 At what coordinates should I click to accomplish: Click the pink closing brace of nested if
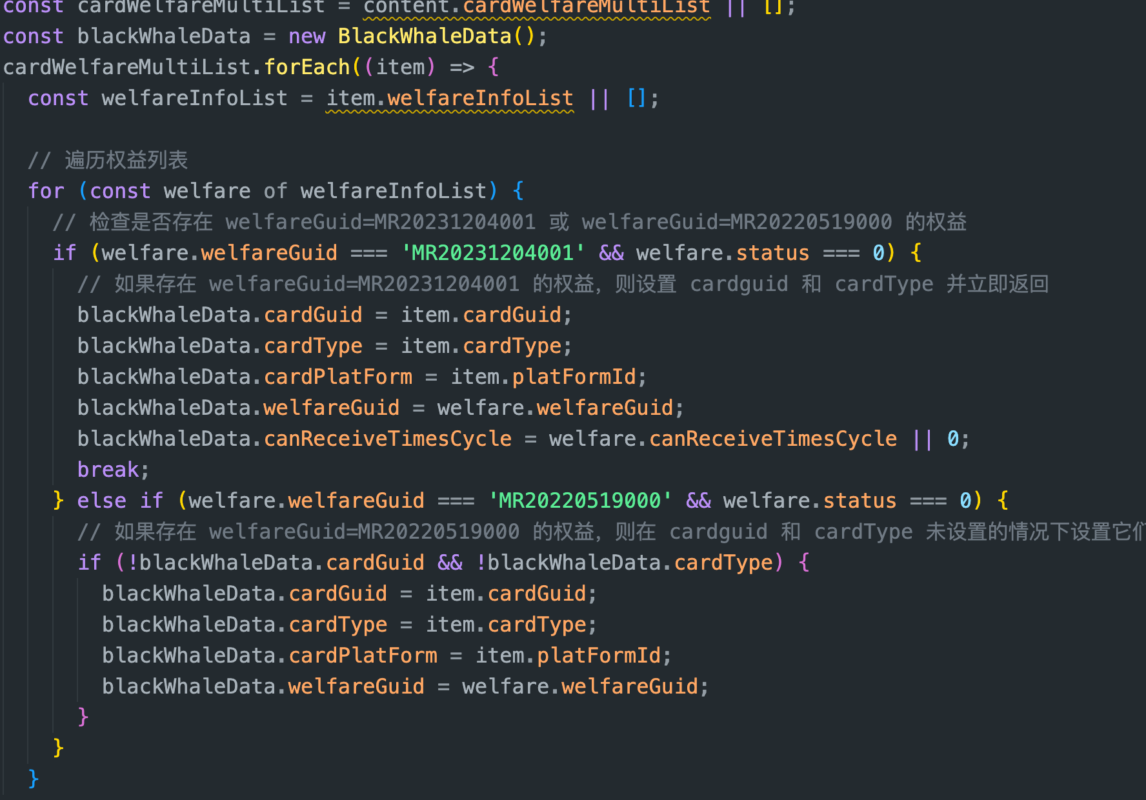click(83, 716)
